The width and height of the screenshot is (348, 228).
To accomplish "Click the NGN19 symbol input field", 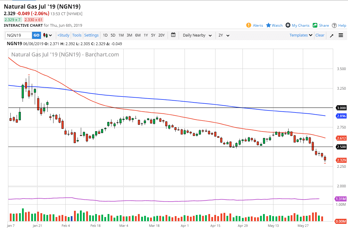I will coord(19,35).
